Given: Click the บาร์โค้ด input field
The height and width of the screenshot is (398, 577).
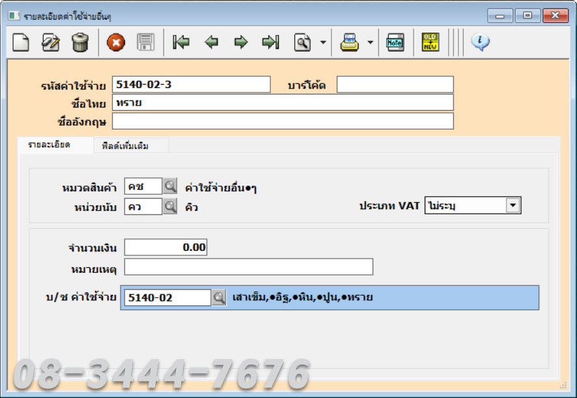Looking at the screenshot, I should point(395,85).
